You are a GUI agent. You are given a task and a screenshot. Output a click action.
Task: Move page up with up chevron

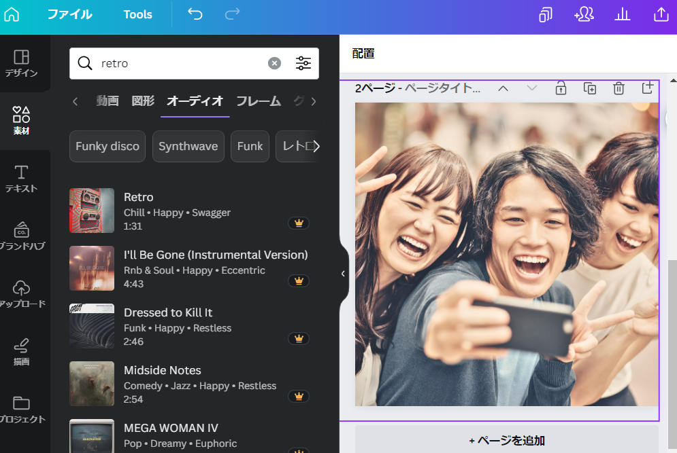(x=503, y=88)
